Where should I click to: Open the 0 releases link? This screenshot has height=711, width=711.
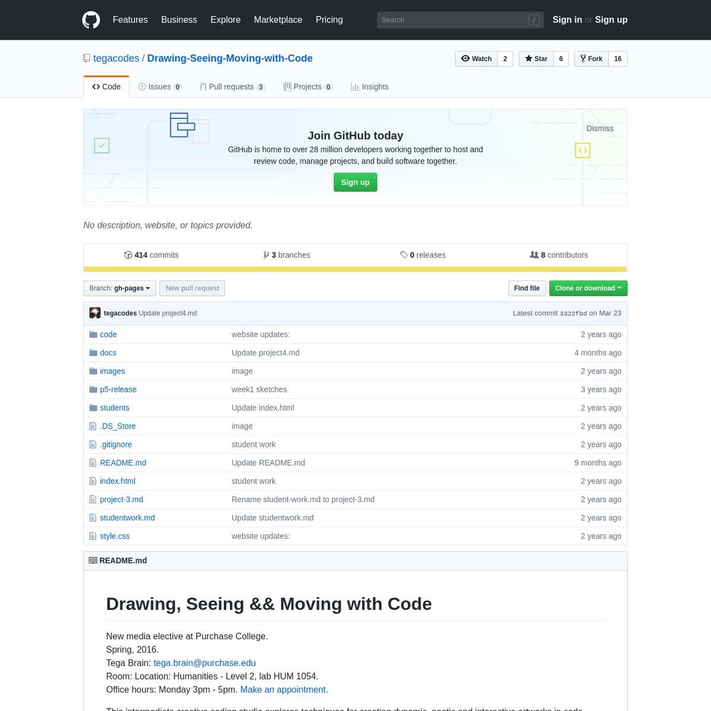(x=423, y=255)
